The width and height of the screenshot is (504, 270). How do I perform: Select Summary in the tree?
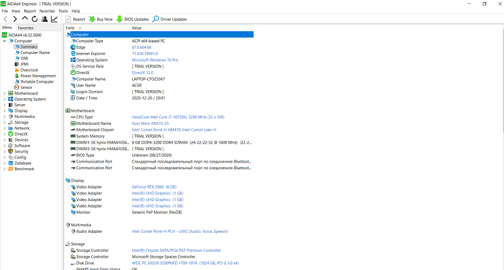[x=29, y=47]
